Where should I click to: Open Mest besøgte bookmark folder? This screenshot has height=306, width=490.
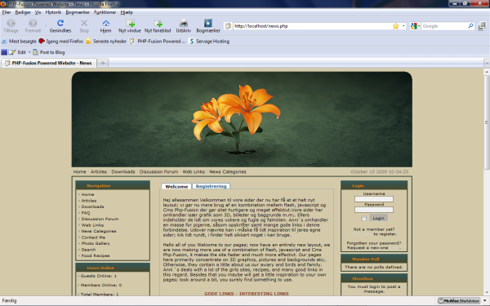[19, 42]
